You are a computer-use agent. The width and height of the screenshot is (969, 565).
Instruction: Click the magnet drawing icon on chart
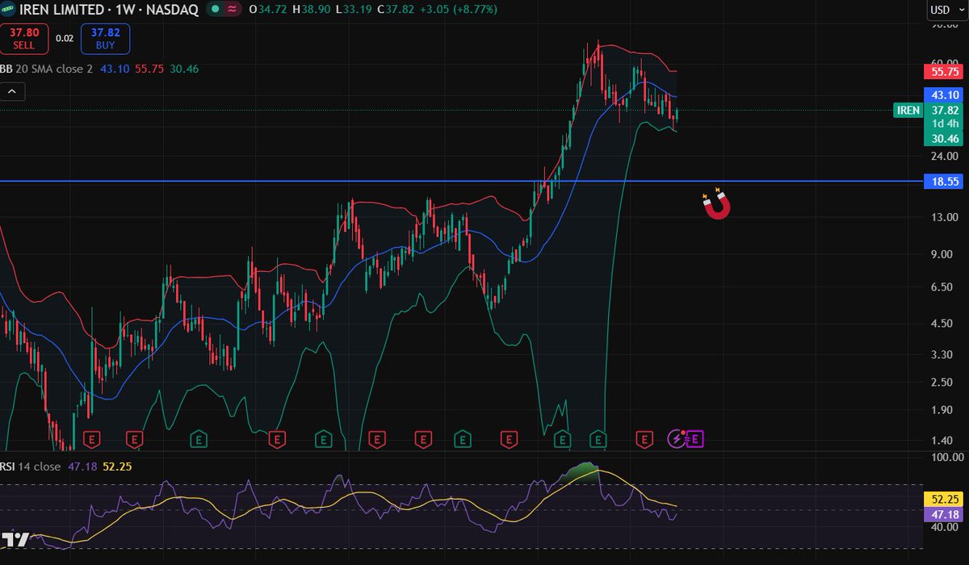(716, 205)
